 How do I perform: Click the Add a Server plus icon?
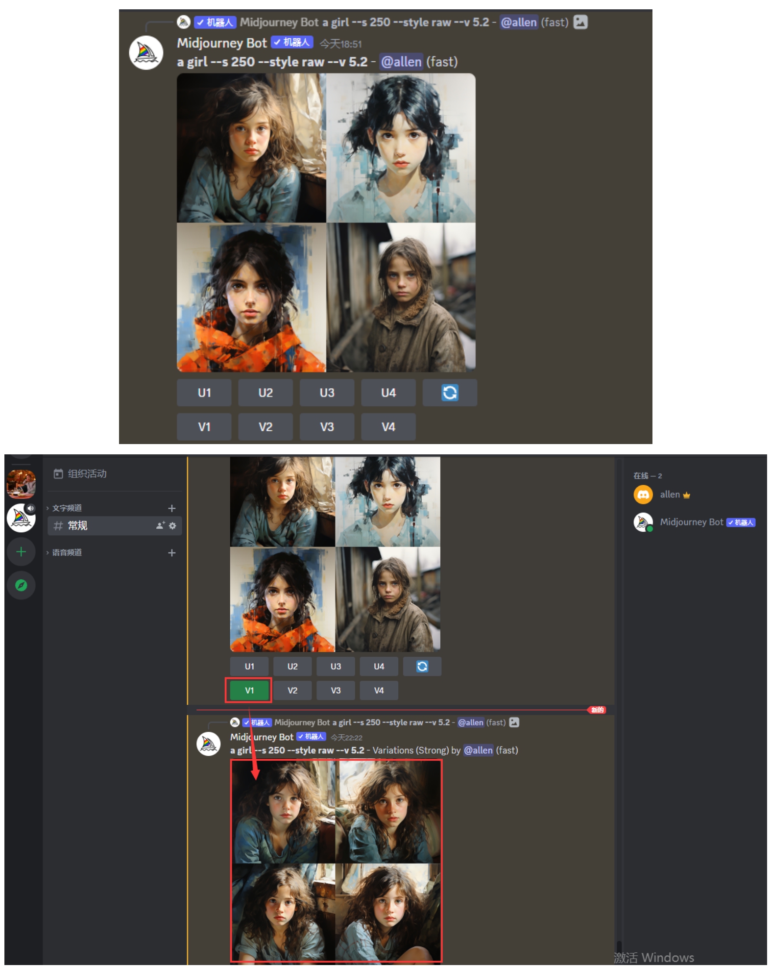(21, 552)
